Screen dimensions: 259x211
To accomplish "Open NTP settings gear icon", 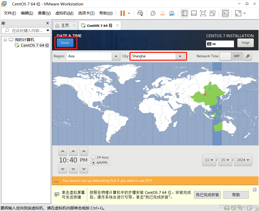I will 248,56.
